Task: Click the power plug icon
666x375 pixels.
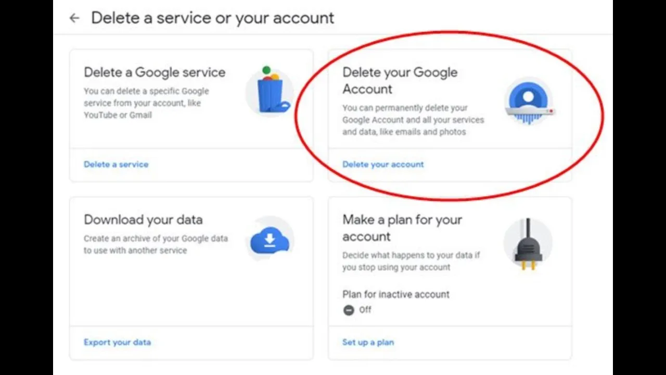Action: [x=528, y=244]
